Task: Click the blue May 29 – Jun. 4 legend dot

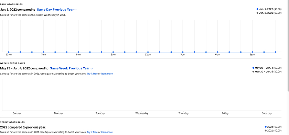Action: [253, 68]
